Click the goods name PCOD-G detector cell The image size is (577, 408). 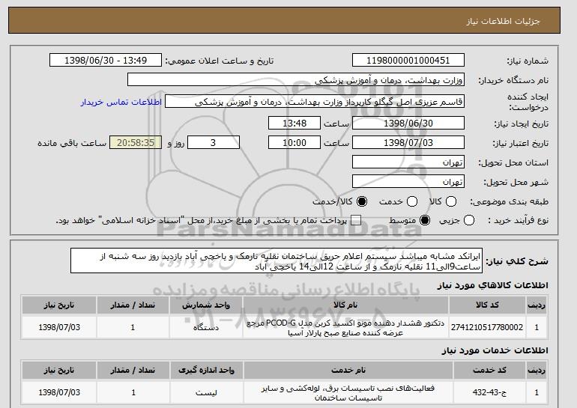[345, 327]
